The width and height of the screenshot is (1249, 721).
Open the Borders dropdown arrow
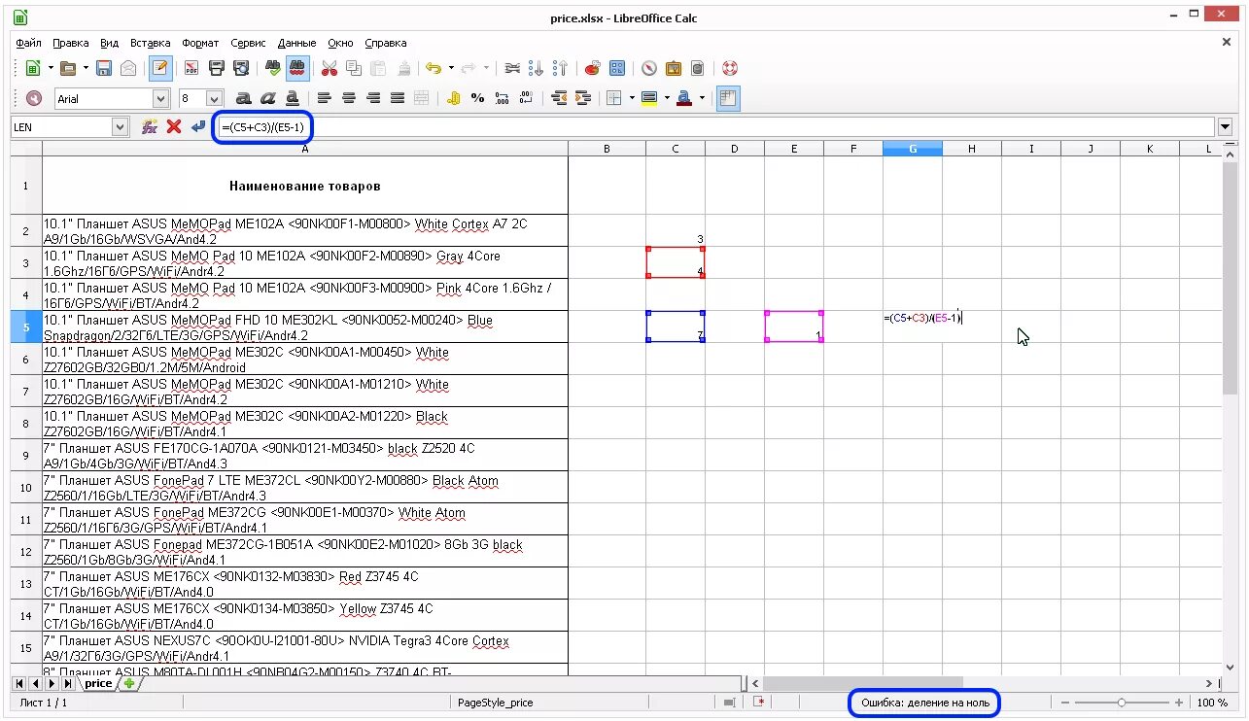coord(631,98)
